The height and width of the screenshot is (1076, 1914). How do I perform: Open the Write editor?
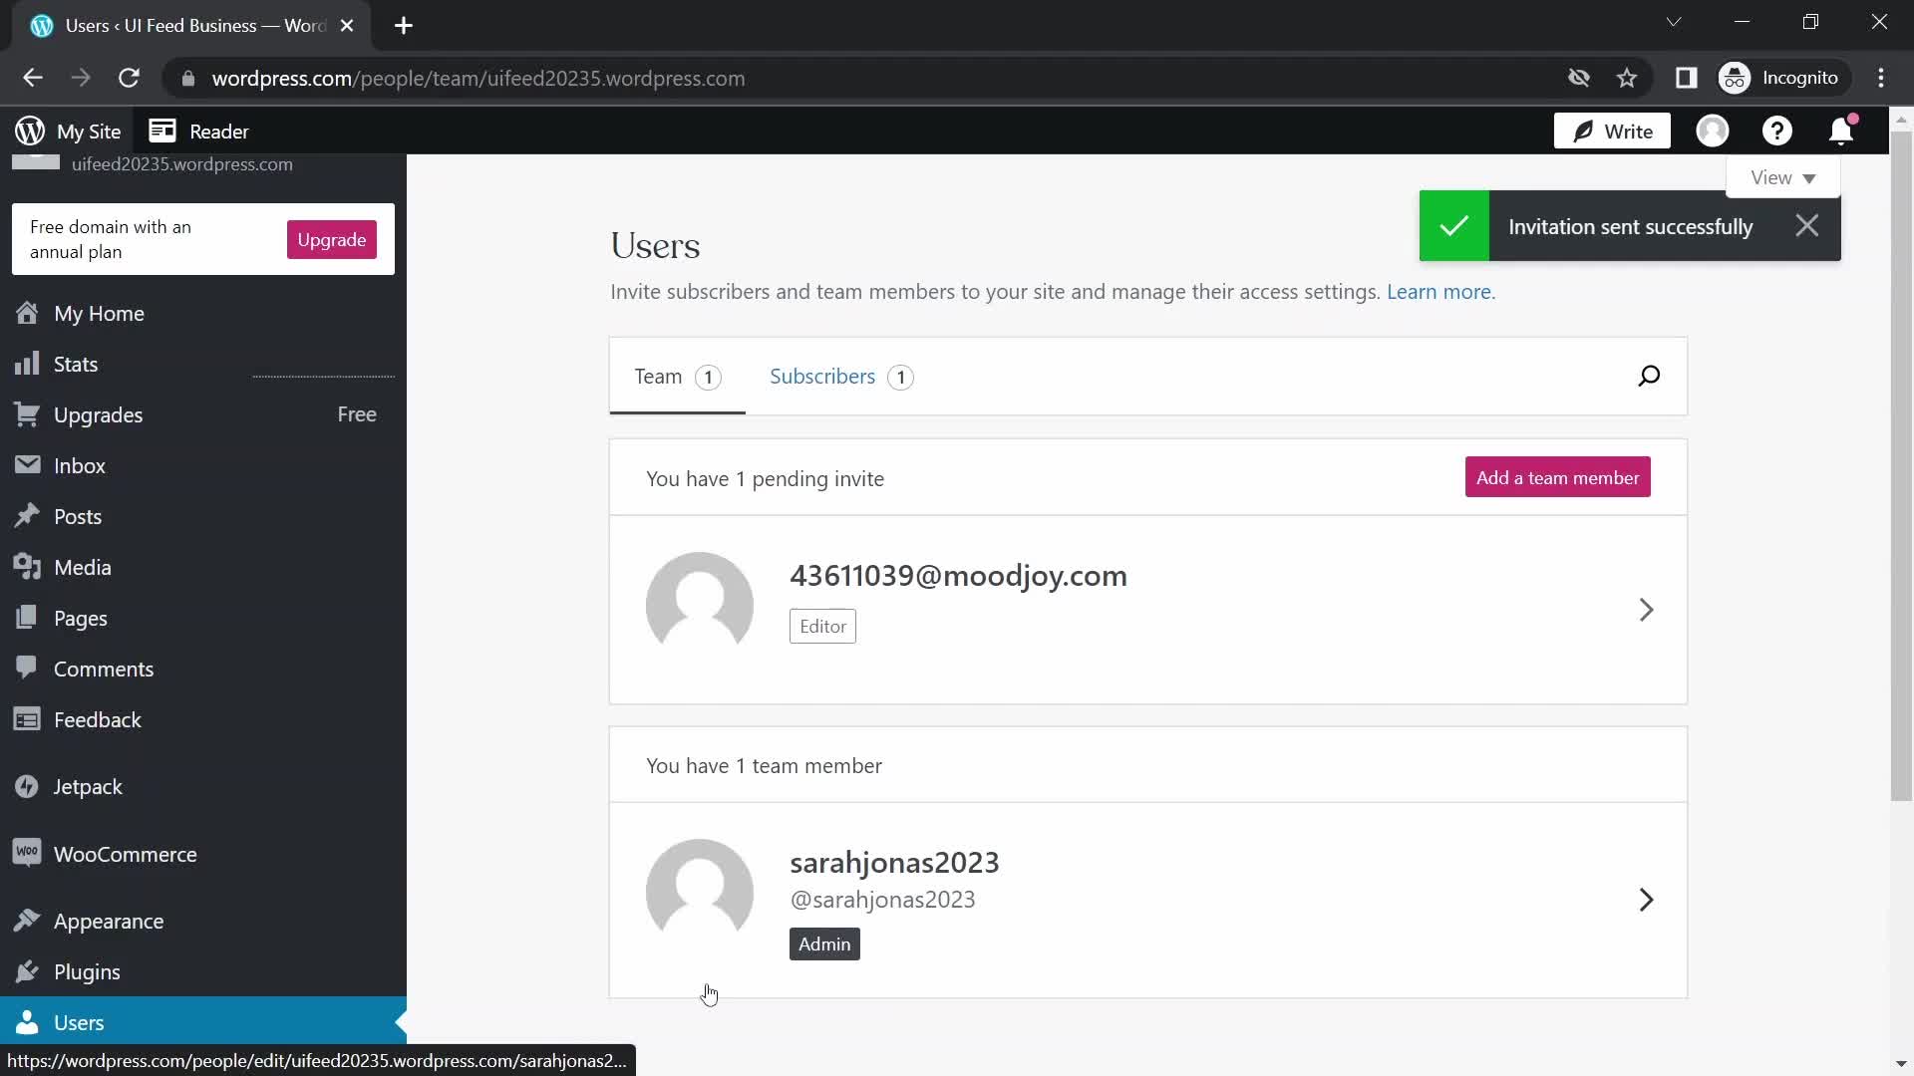click(x=1611, y=131)
